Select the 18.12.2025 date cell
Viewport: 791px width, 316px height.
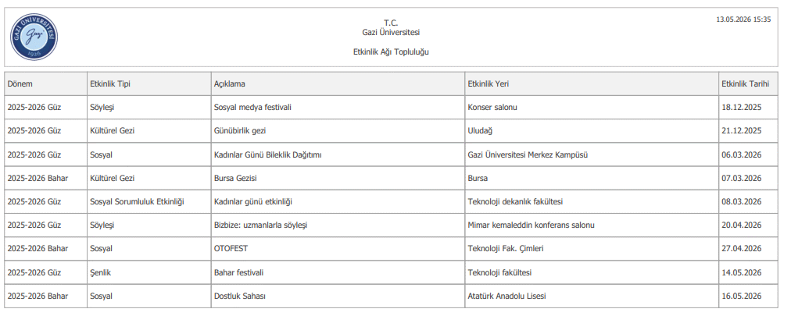coord(748,107)
